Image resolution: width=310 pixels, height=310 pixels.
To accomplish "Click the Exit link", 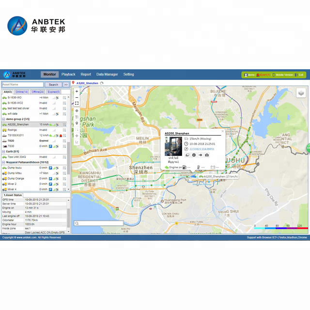I will (299, 75).
